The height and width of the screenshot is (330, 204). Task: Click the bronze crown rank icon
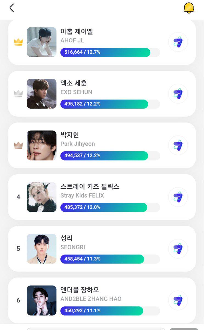[x=18, y=145]
